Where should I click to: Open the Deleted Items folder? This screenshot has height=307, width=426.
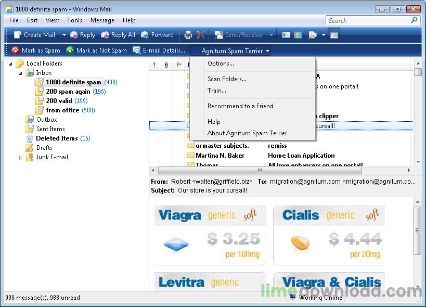(58, 138)
